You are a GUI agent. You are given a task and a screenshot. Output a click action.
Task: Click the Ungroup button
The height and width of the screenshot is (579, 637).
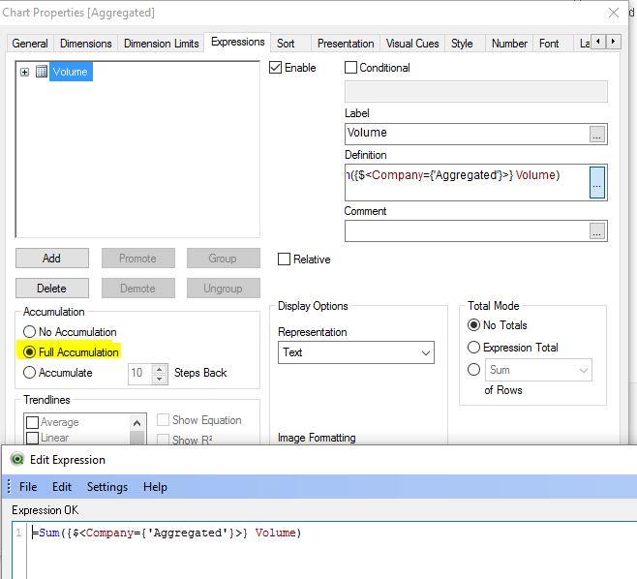tap(224, 289)
